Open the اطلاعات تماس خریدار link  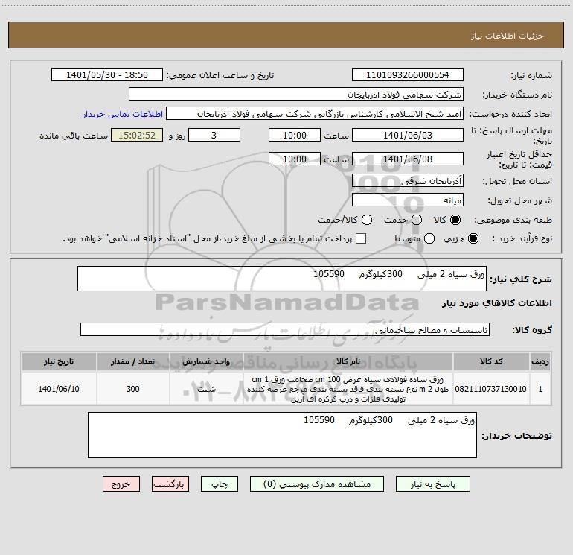123,114
